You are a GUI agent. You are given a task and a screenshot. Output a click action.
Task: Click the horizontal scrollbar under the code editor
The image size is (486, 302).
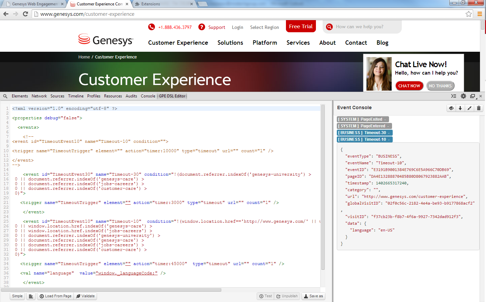111,290
